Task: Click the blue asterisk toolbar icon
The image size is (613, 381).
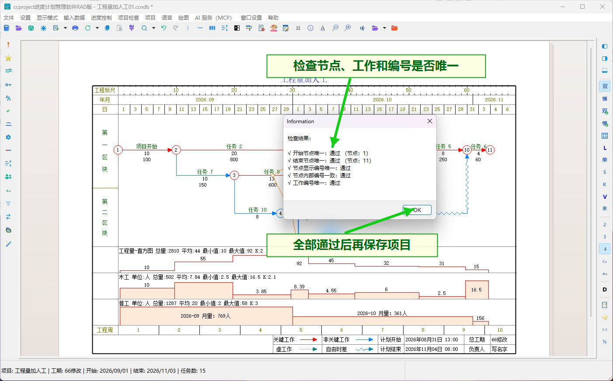Action: [x=43, y=28]
